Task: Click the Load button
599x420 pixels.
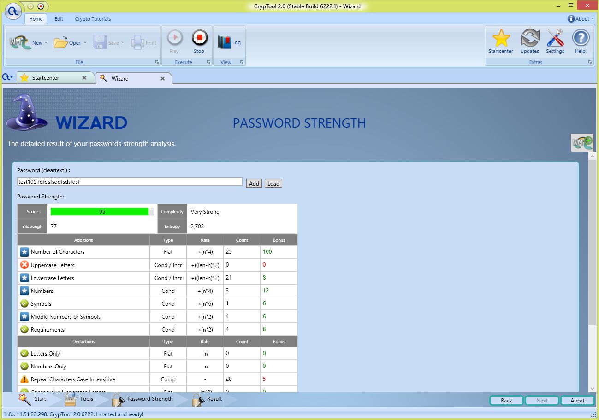Action: pos(273,183)
